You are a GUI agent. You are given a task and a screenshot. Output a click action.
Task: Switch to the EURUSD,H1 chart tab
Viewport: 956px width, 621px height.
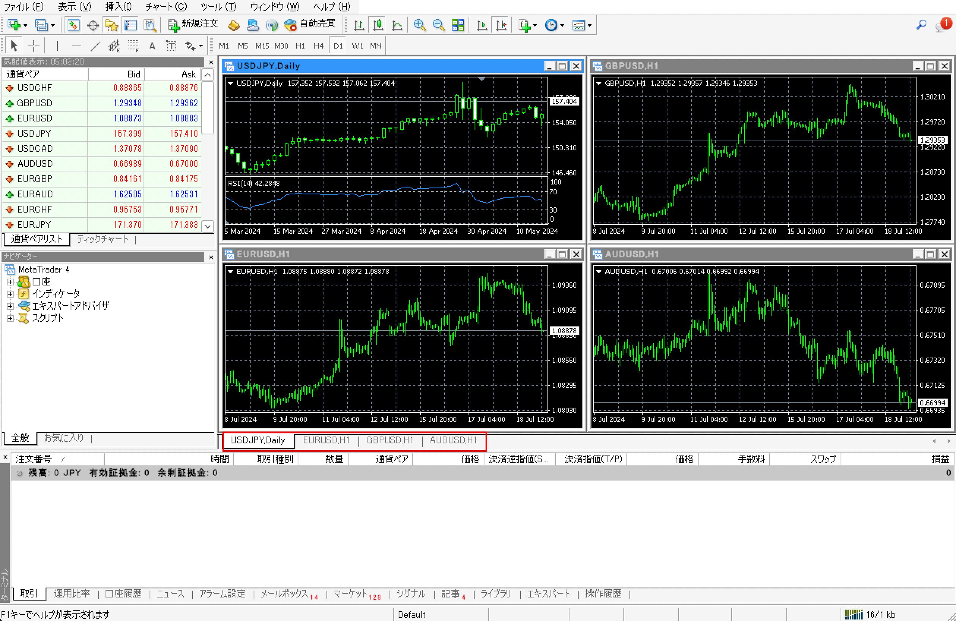pyautogui.click(x=326, y=440)
